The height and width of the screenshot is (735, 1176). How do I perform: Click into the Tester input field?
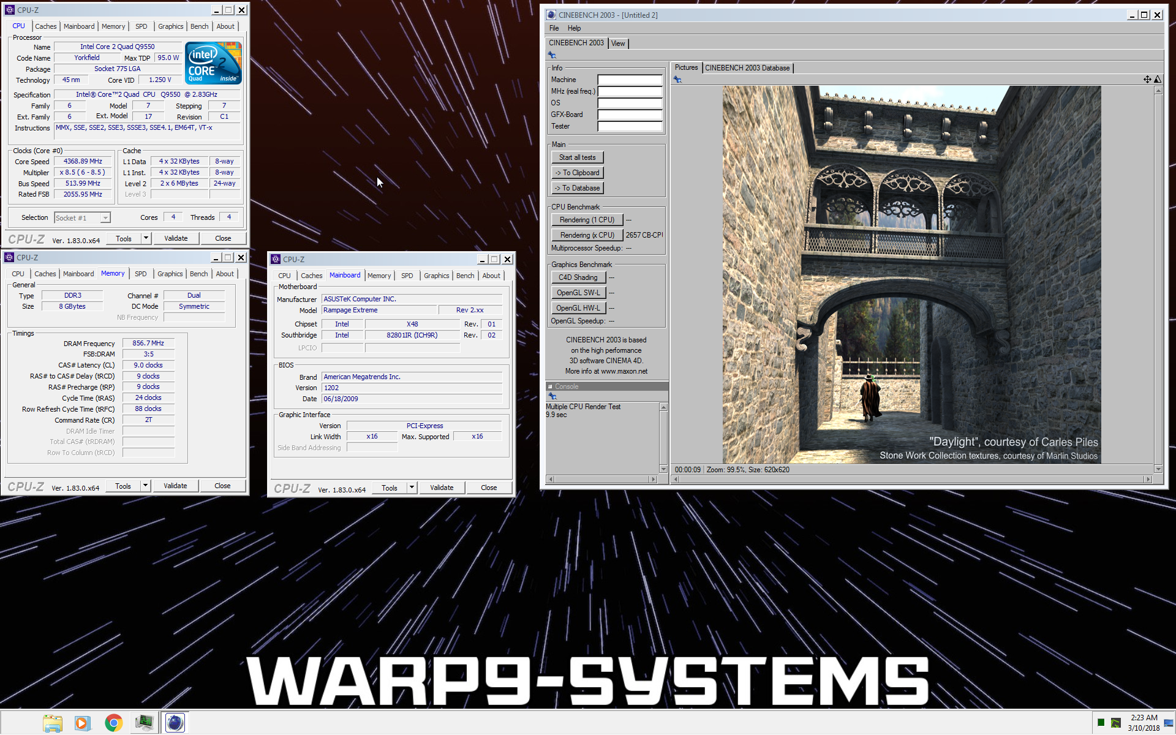(630, 126)
